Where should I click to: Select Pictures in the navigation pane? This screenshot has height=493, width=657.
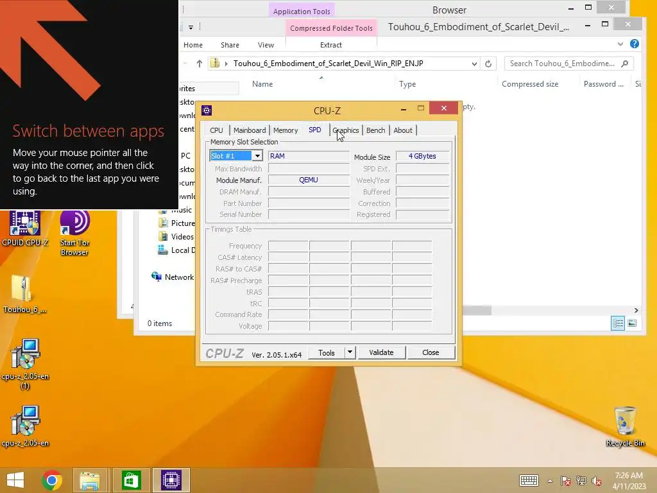click(176, 223)
